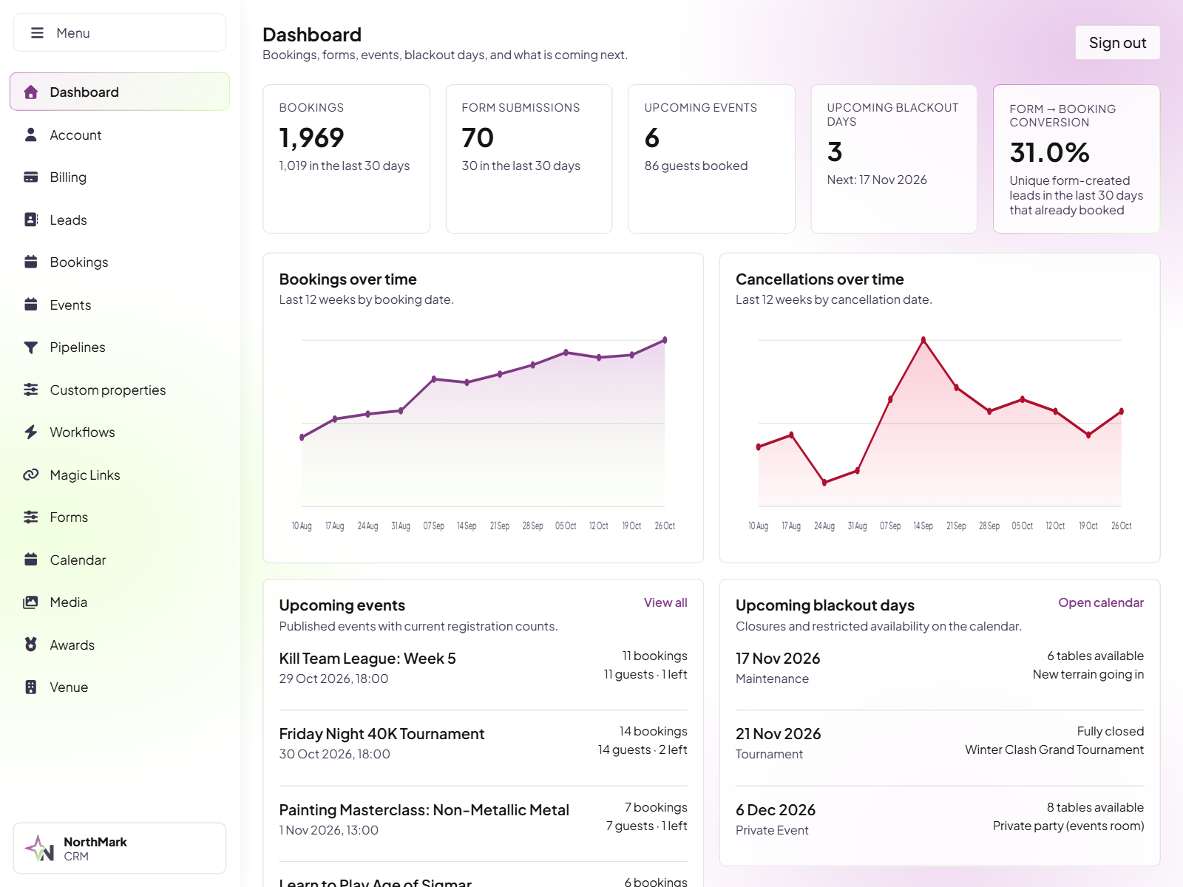1183x887 pixels.
Task: Click the Form Submissions card
Action: (x=529, y=159)
